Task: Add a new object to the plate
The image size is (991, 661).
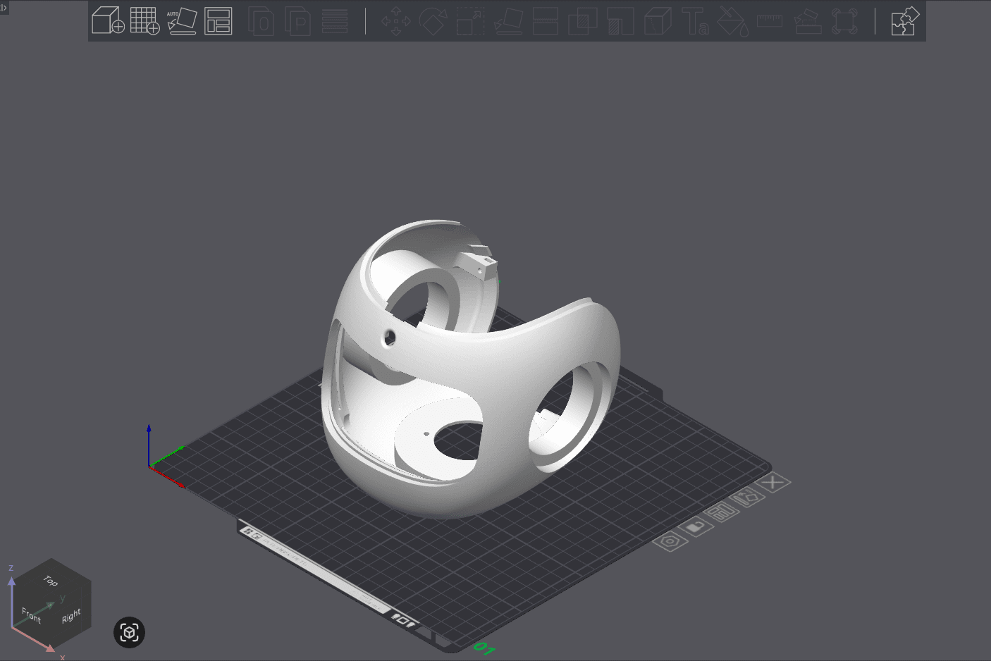Action: click(108, 21)
